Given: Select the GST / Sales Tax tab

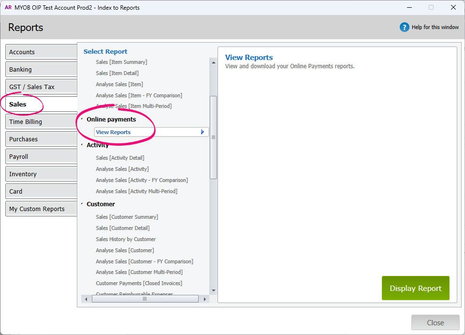Looking at the screenshot, I should [41, 87].
